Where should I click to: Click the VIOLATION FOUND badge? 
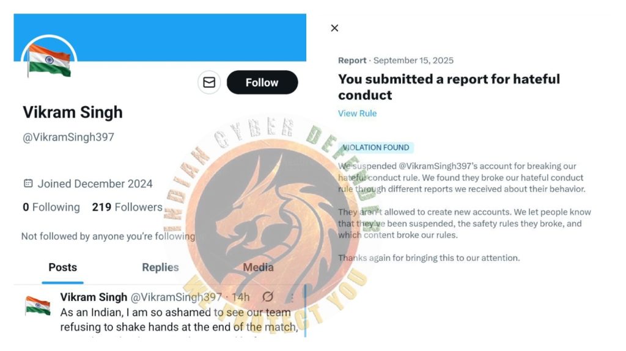(x=378, y=148)
